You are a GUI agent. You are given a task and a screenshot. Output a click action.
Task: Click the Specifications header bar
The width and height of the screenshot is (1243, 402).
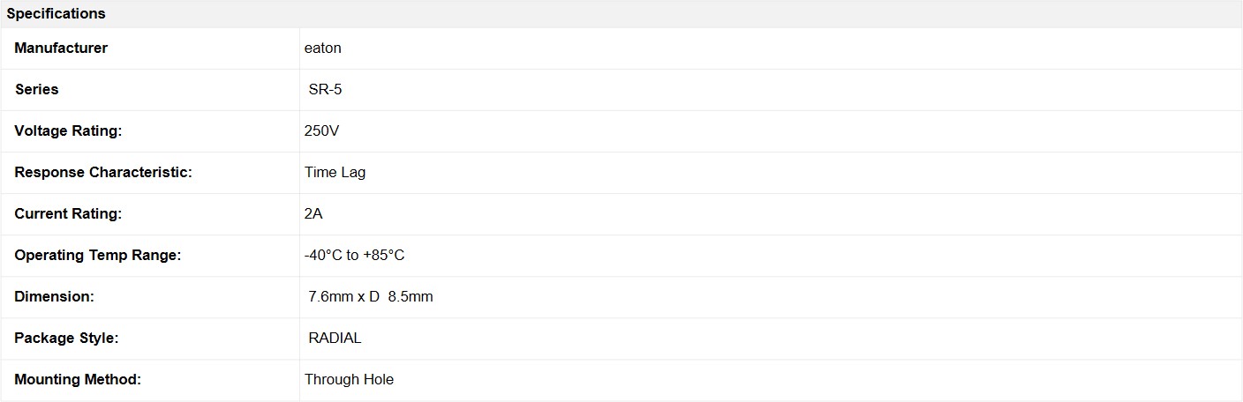pyautogui.click(x=621, y=13)
